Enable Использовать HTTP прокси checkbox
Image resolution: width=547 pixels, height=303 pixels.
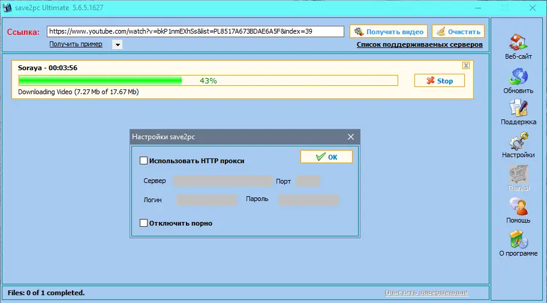tap(143, 161)
